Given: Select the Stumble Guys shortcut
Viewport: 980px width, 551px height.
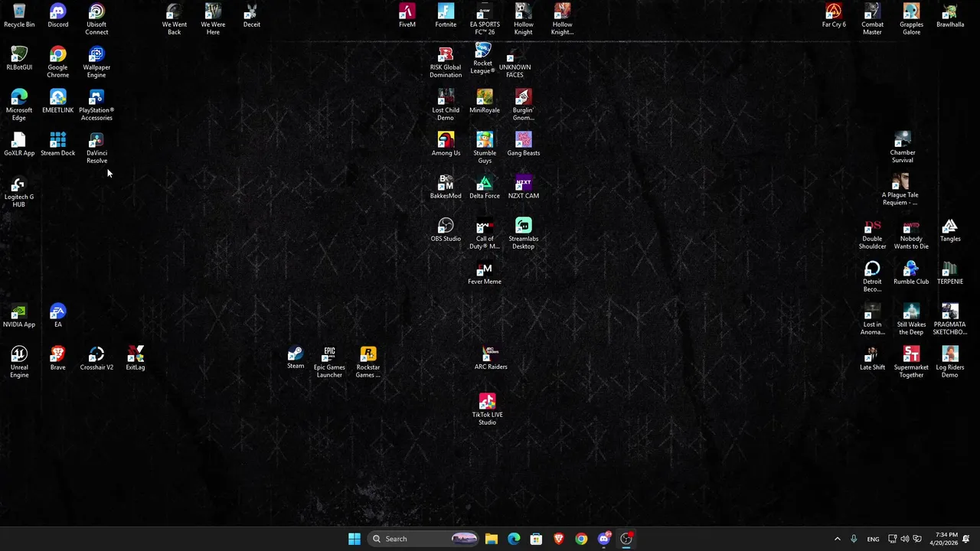Looking at the screenshot, I should 485,148.
